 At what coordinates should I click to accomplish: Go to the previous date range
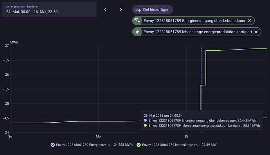105,9
